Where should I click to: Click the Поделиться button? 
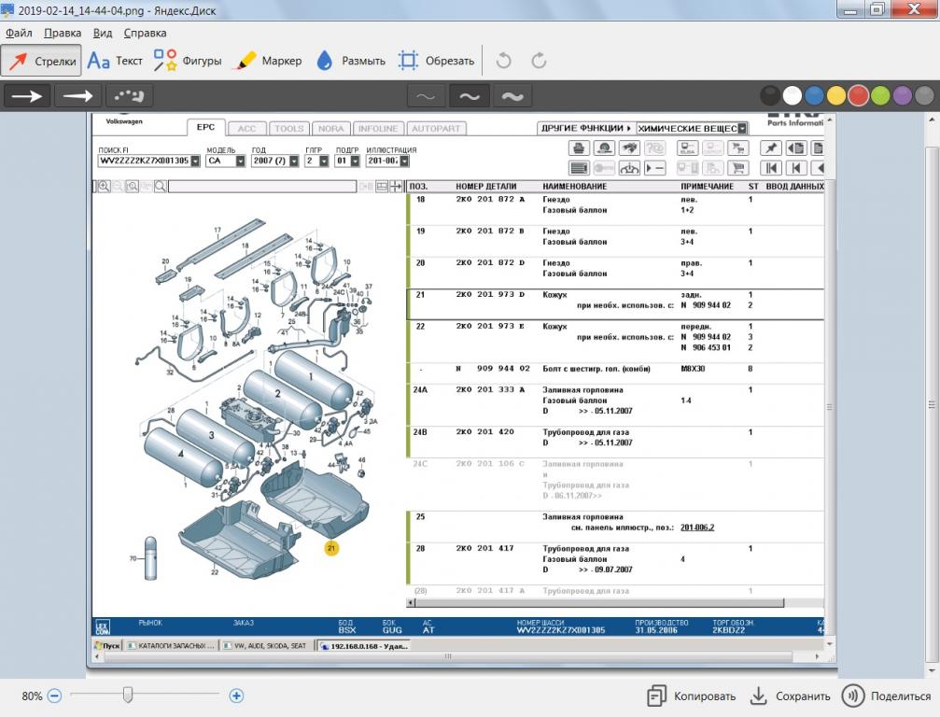pos(886,696)
